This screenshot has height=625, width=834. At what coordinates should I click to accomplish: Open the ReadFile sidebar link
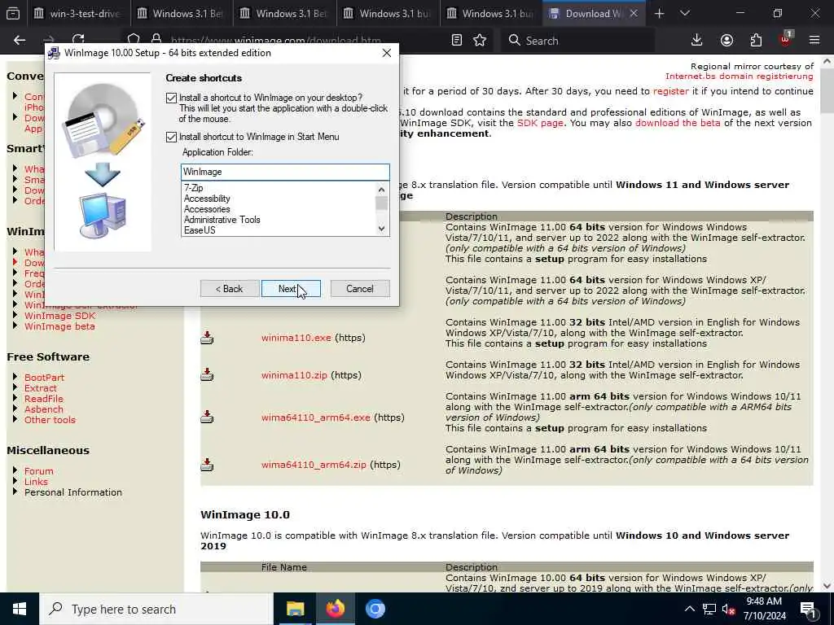click(44, 399)
